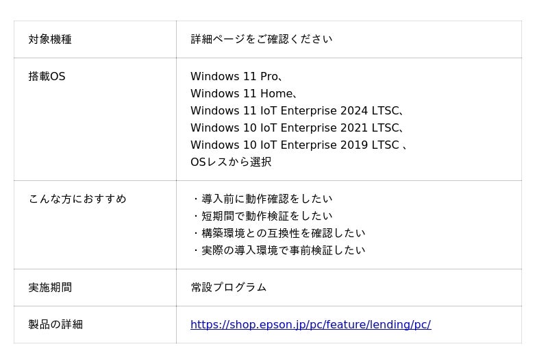Click the 対象機種 row label

pos(50,40)
